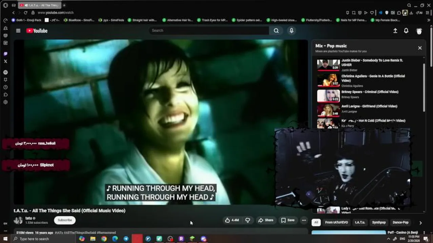Share the t.A.T.u. video
Viewport: 433px width, 243px height.
[x=266, y=220]
